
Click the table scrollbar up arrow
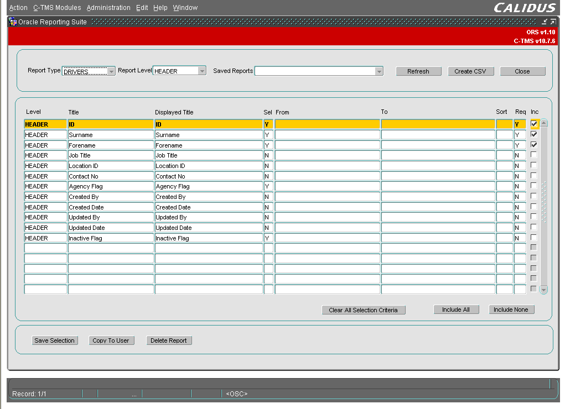(544, 123)
